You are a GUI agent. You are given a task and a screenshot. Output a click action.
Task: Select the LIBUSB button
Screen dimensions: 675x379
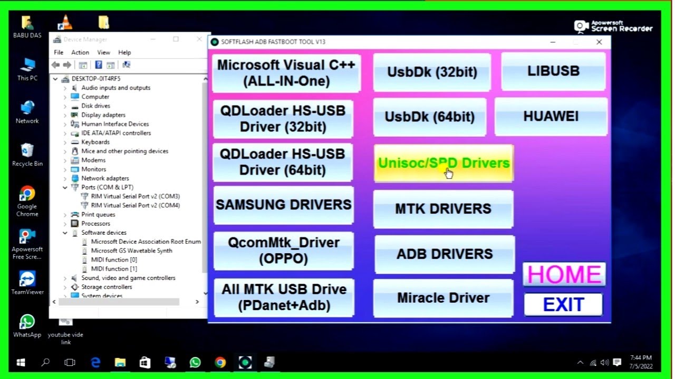(553, 71)
